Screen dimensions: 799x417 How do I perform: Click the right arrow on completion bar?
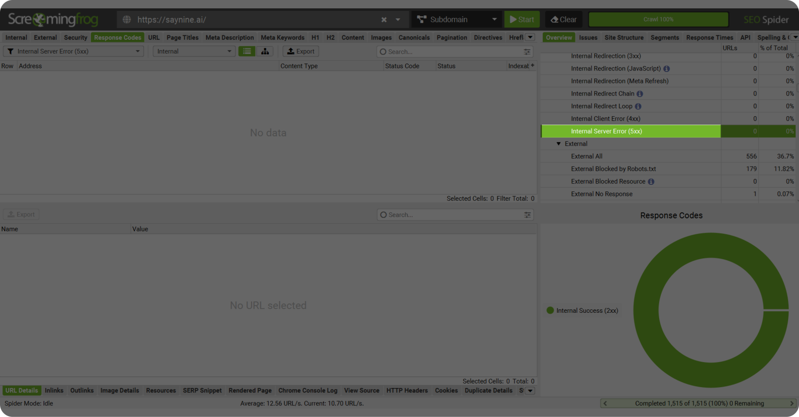pos(792,403)
